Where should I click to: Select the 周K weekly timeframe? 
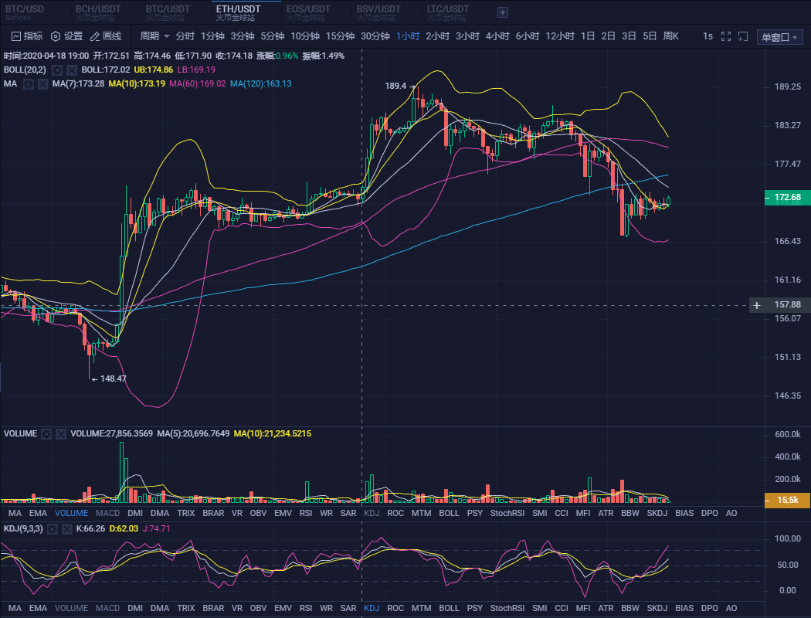pos(670,36)
